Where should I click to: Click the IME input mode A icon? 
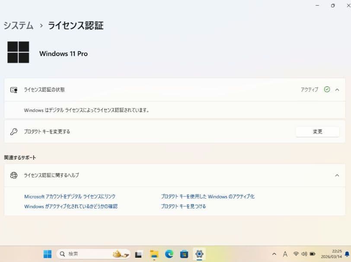285,254
